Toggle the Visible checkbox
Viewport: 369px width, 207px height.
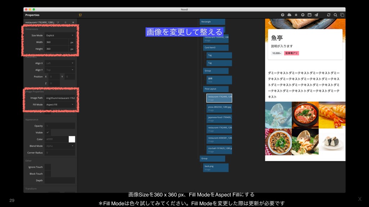[x=48, y=133]
